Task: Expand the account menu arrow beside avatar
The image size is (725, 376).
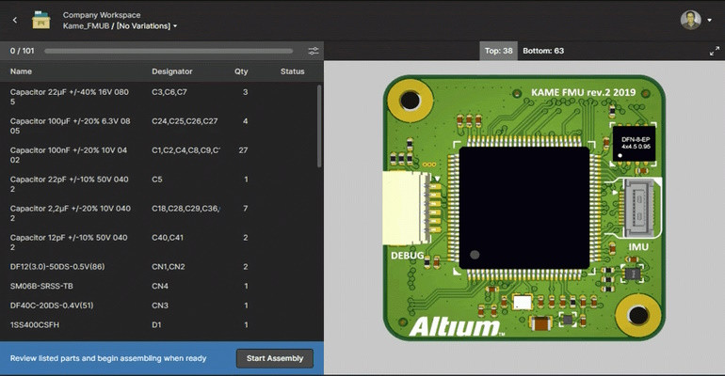Action: click(709, 21)
